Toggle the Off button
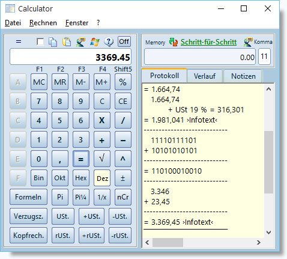The height and width of the screenshot is (259, 287). (x=124, y=41)
